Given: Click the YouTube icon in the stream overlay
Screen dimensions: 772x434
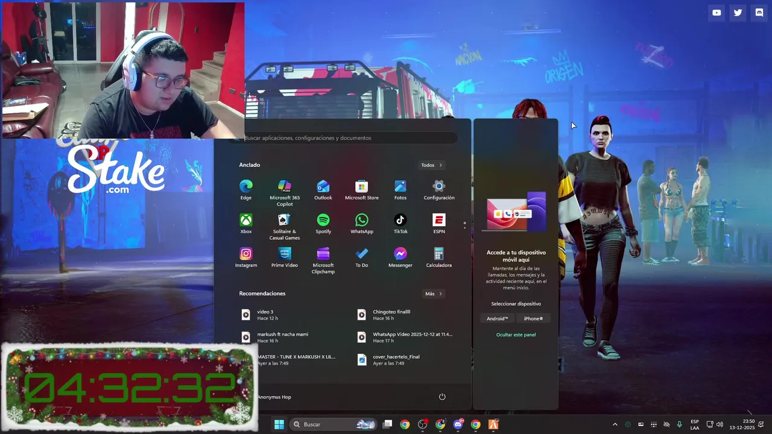Looking at the screenshot, I should (717, 13).
